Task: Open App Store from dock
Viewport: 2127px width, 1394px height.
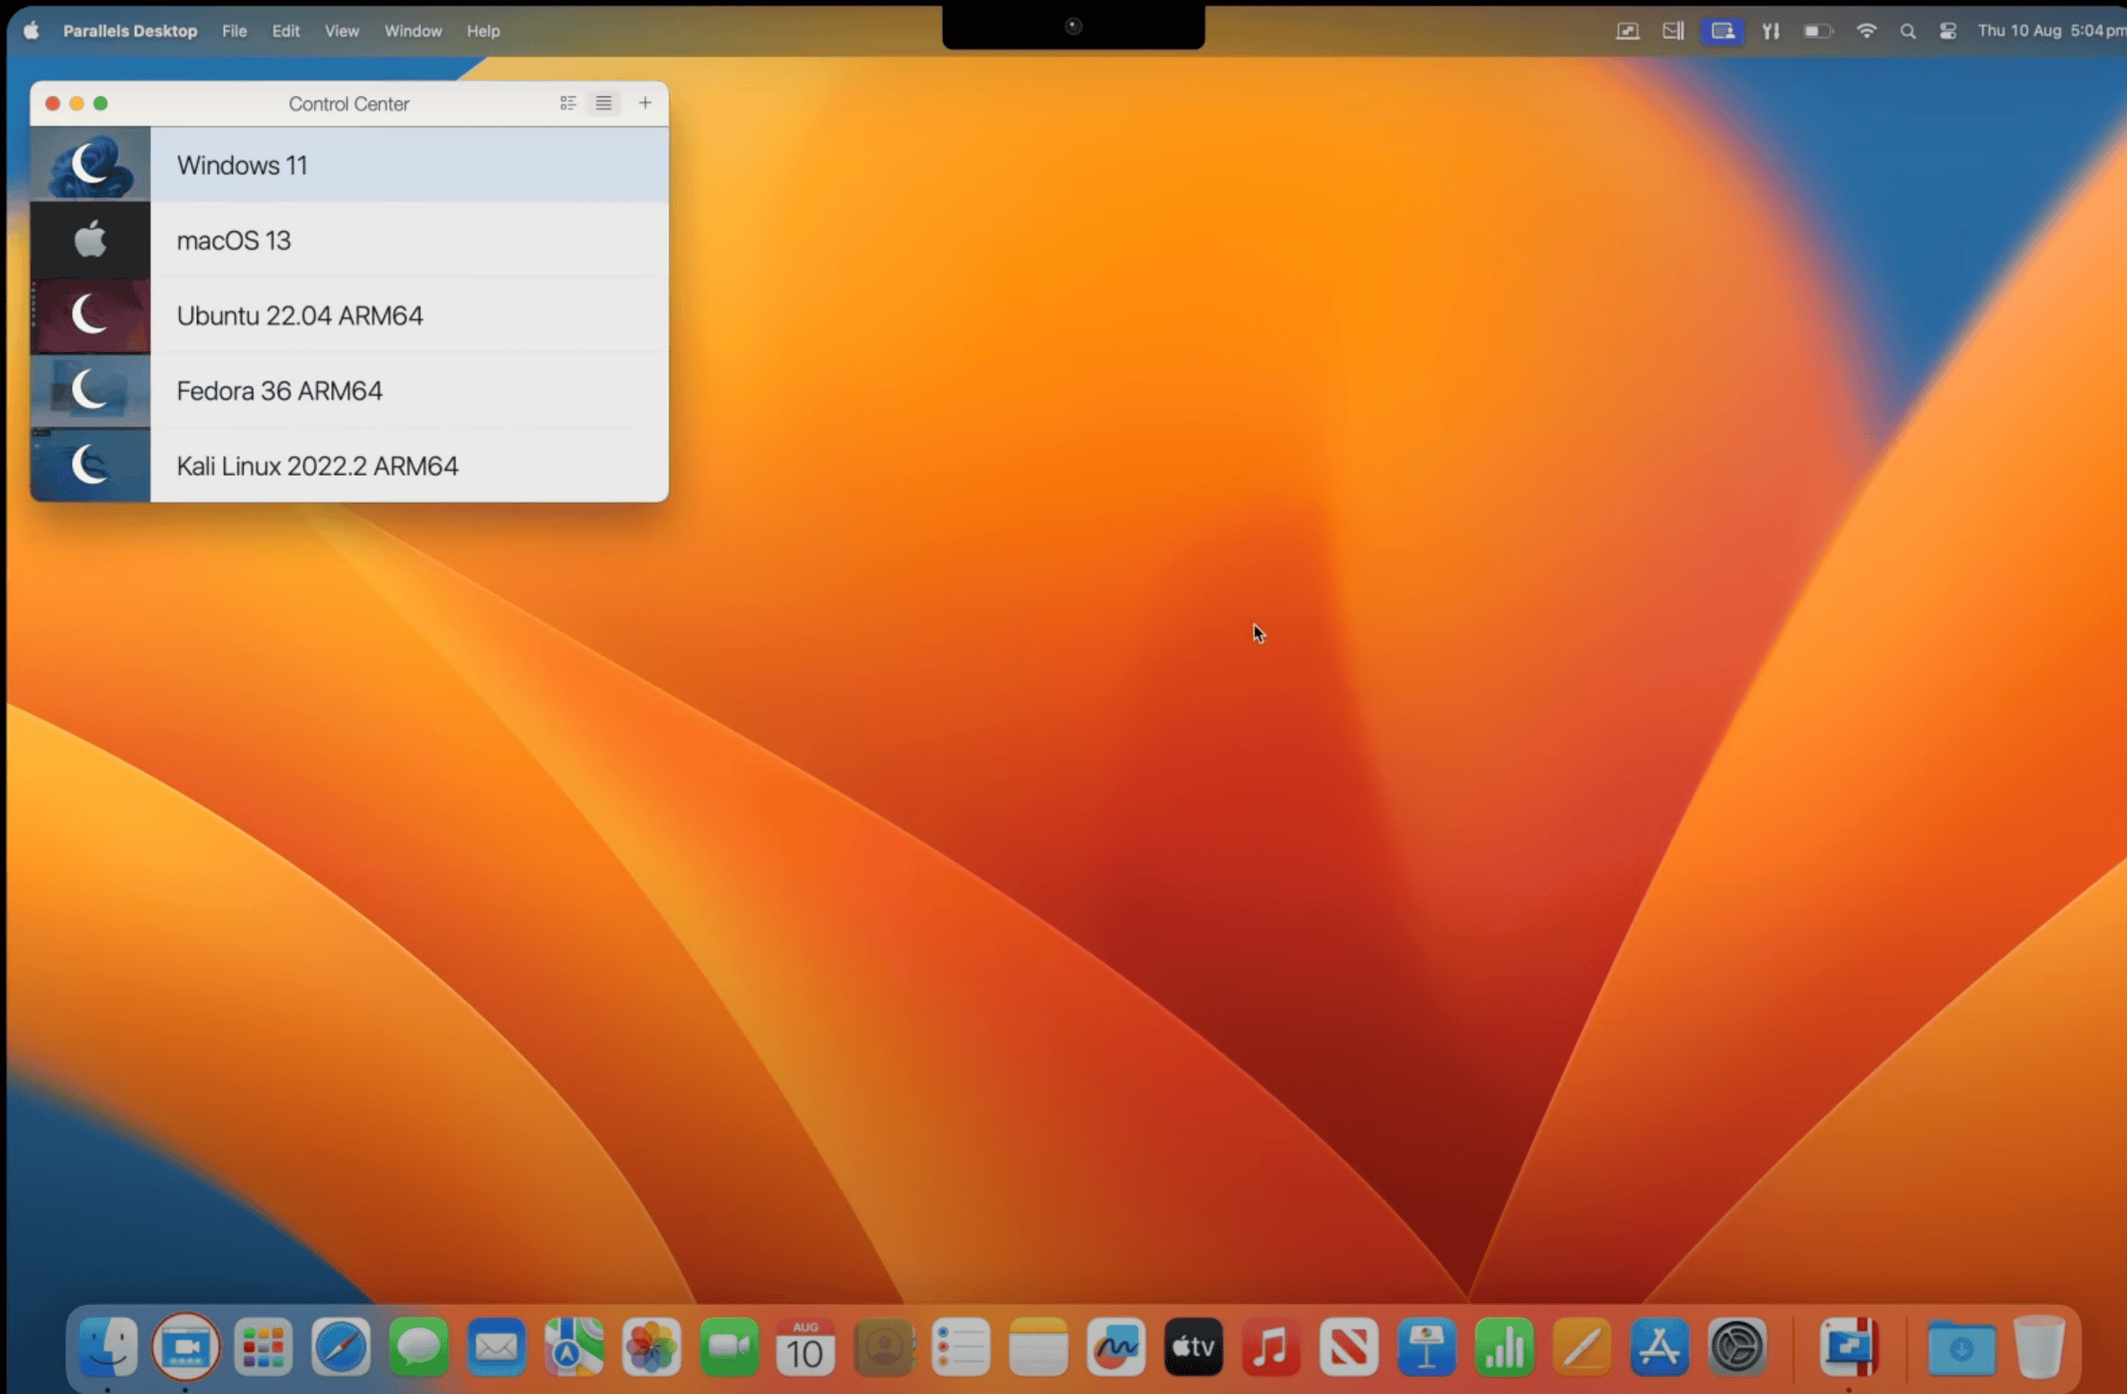Action: point(1658,1347)
